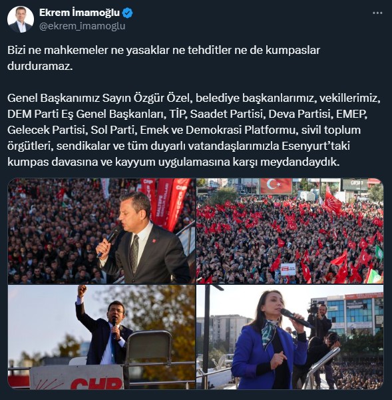Viewport: 392px width, 400px height.
Task: Open the @ekrem_imamoglu handle link
Action: (82, 26)
